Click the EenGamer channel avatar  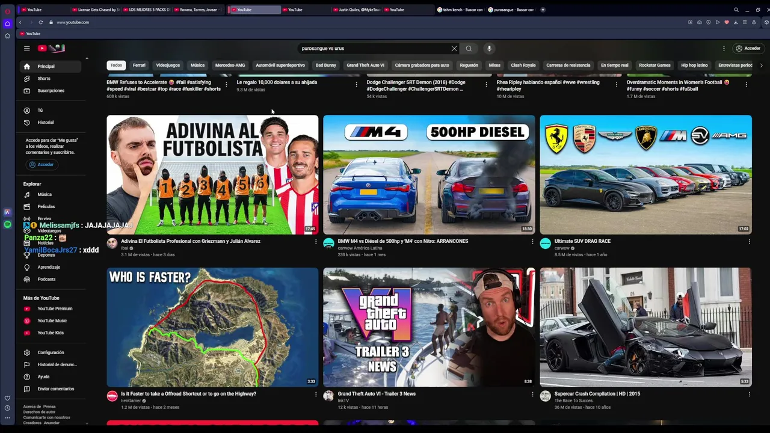point(112,396)
